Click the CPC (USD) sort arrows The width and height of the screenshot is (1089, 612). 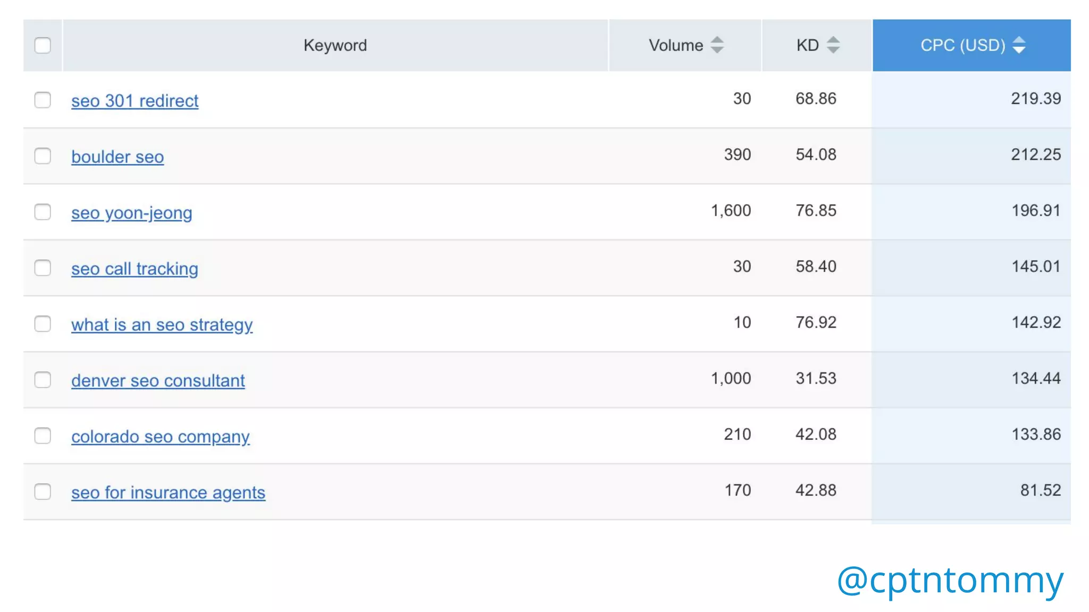click(x=1019, y=45)
